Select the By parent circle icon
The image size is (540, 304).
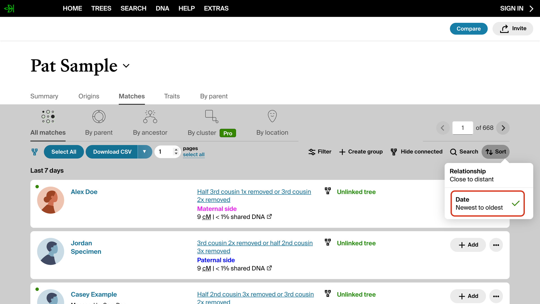pyautogui.click(x=99, y=117)
